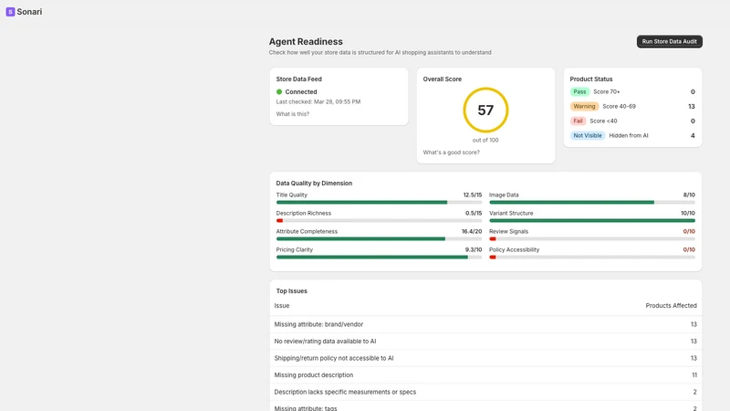Screen dimensions: 730x411
Task: Select the 'Missing attribute: brand/vendor' issue row
Action: [485, 324]
